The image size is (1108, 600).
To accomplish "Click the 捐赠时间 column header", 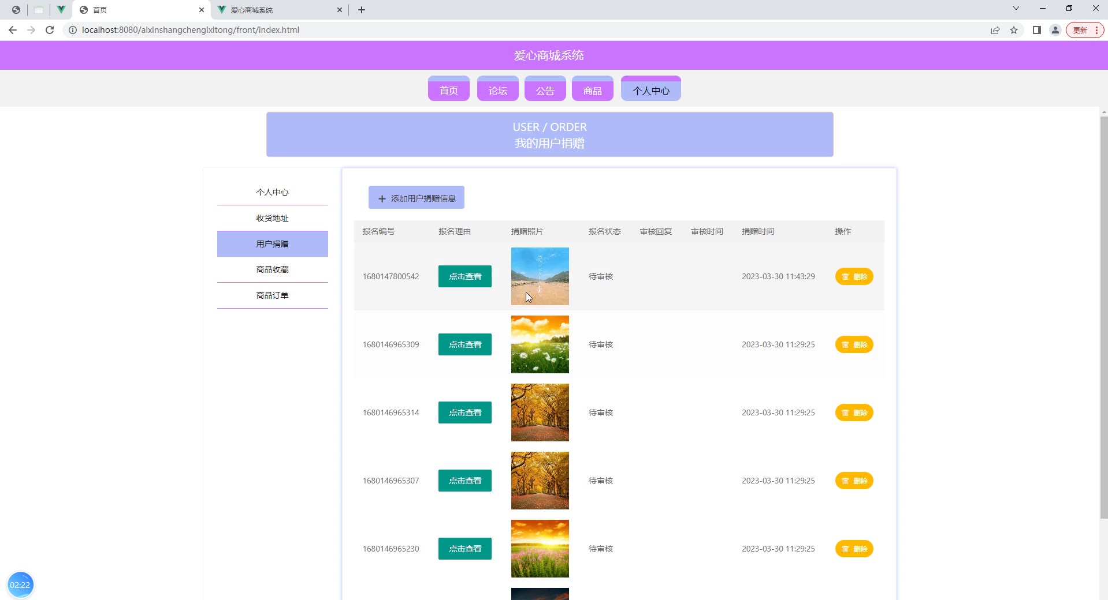I will pos(758,231).
